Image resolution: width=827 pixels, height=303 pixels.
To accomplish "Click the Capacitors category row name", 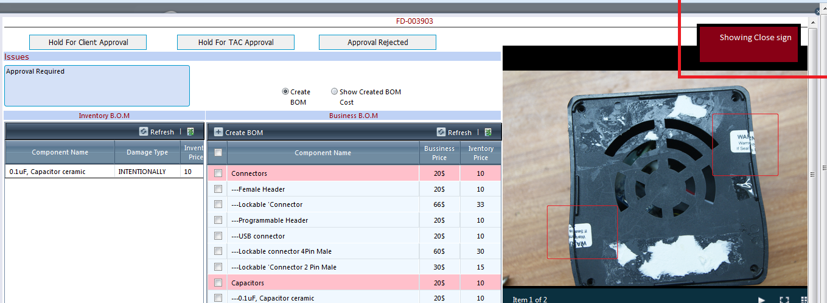I will click(248, 283).
